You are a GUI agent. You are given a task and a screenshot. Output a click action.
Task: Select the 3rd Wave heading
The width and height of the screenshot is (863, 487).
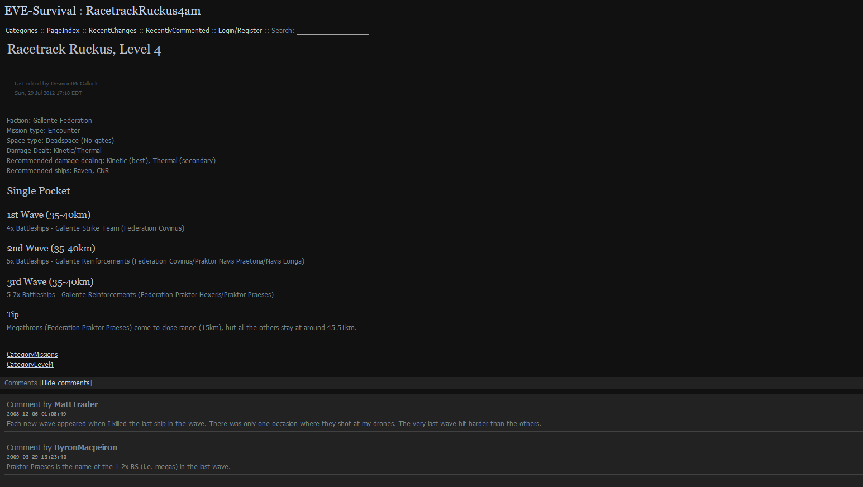(50, 282)
